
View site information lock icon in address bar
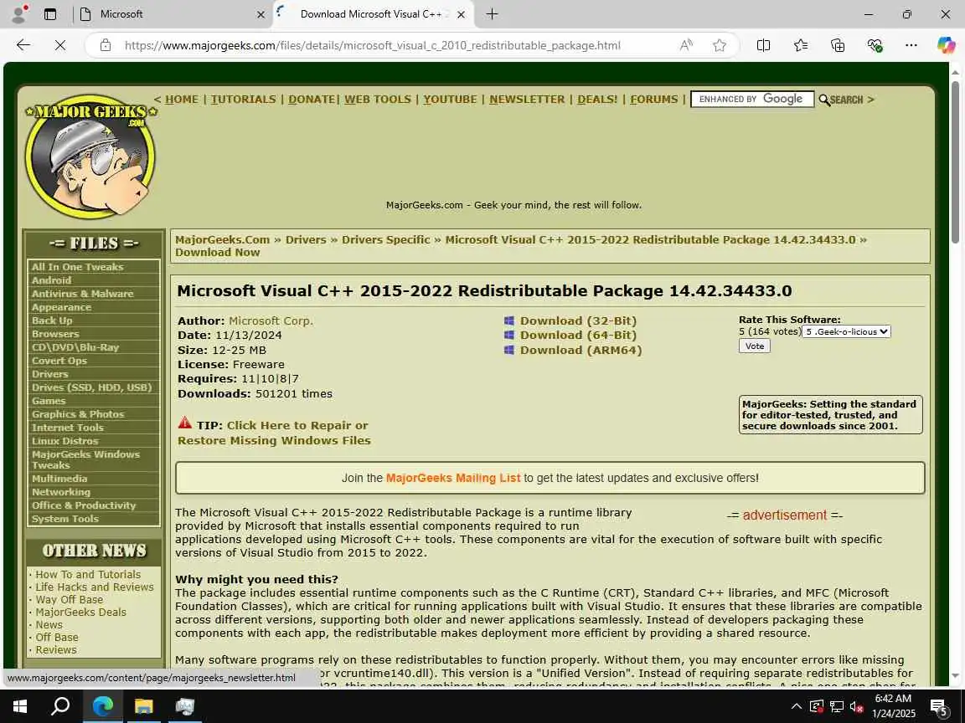coord(106,45)
